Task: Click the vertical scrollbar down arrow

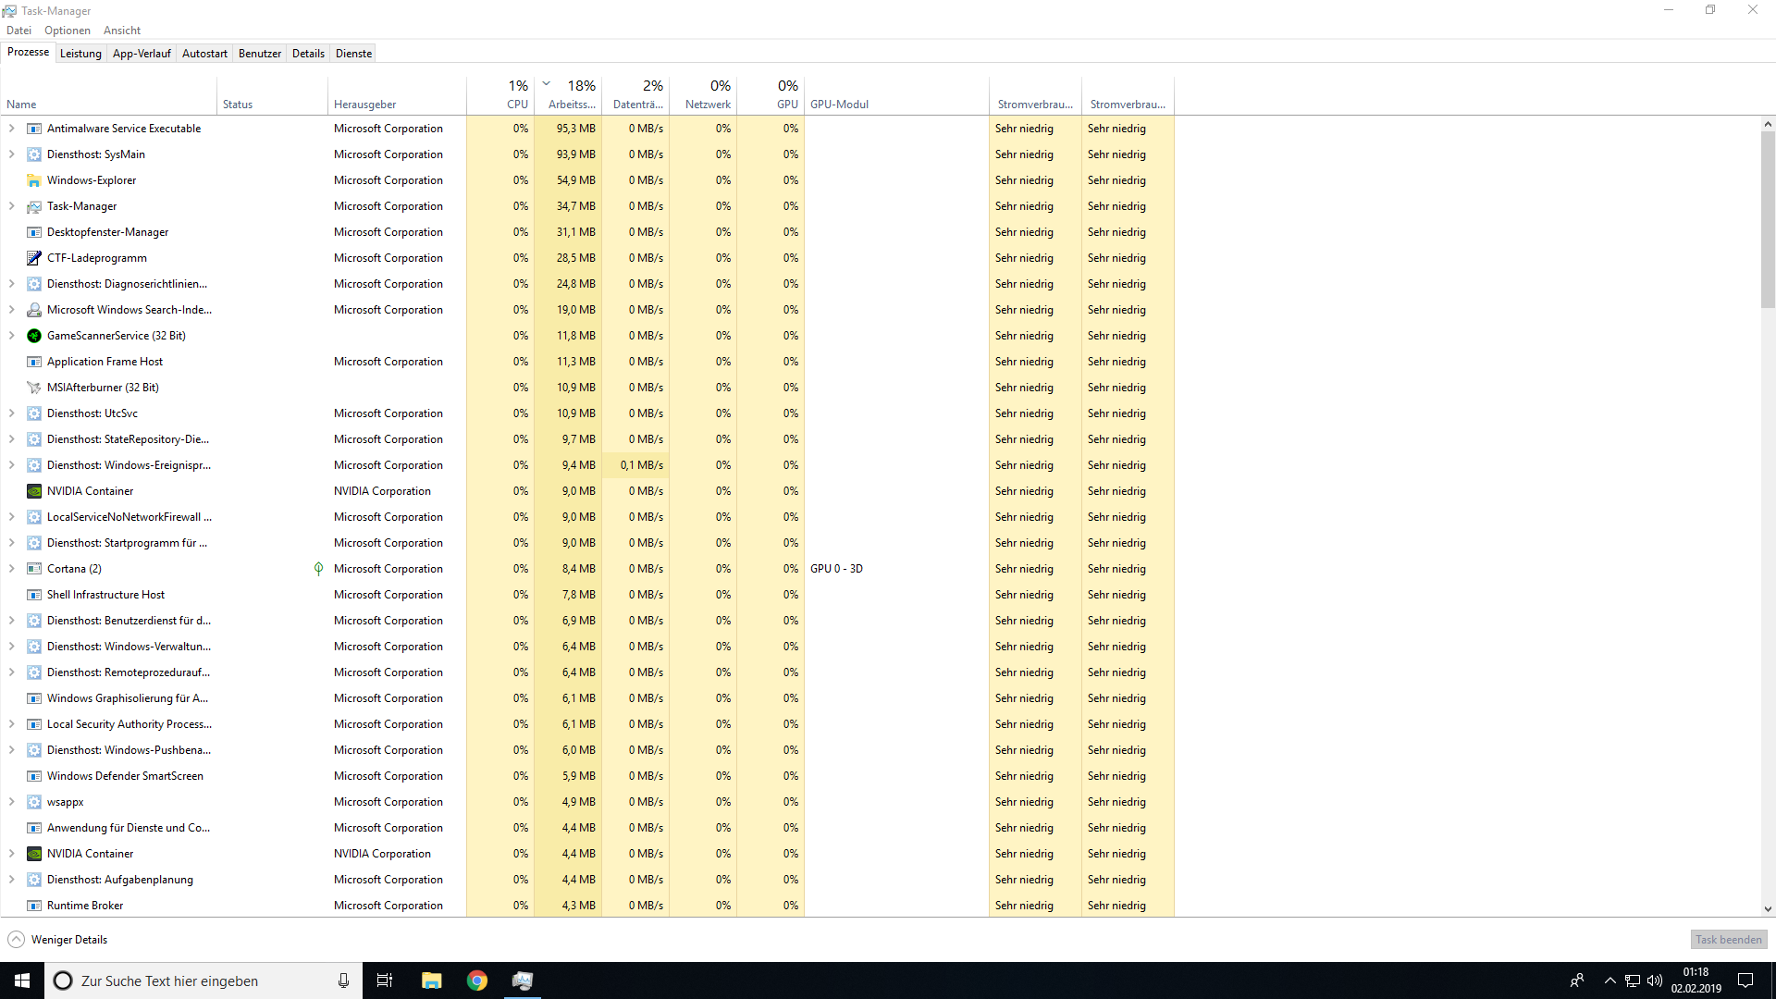Action: (1768, 909)
